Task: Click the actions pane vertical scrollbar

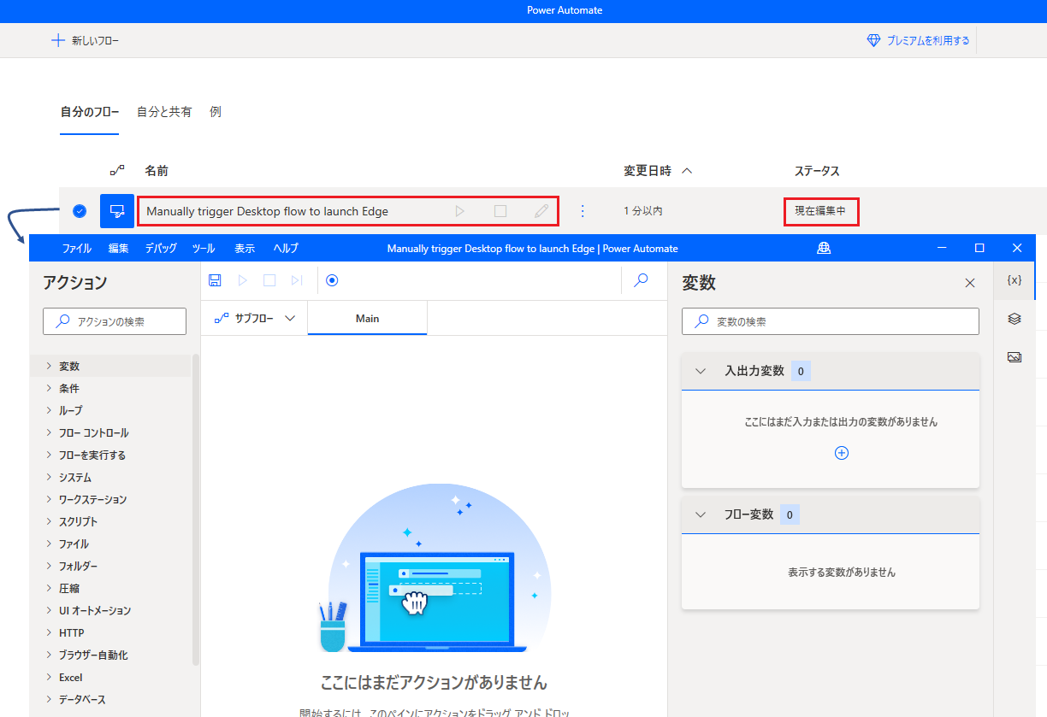Action: 196,509
